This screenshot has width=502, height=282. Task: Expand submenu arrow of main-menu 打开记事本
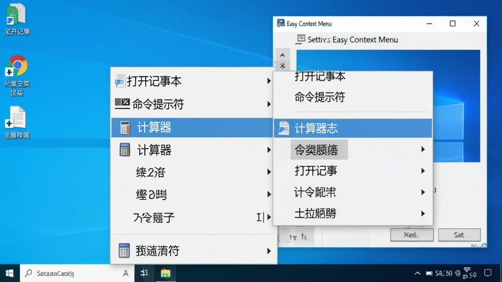(x=269, y=81)
